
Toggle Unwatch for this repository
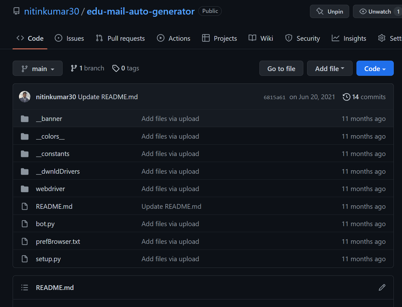tap(376, 11)
